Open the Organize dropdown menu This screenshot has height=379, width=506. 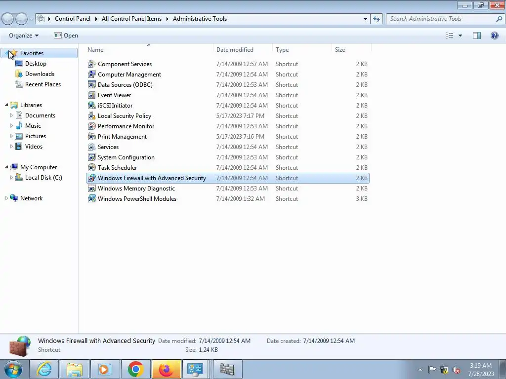tap(24, 36)
